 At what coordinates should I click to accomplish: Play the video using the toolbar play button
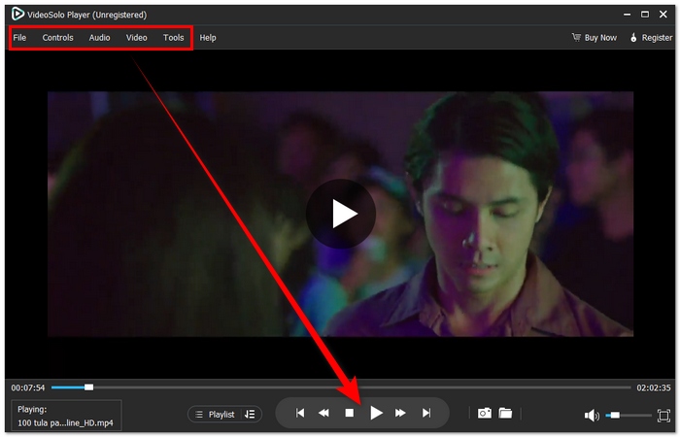(x=376, y=413)
